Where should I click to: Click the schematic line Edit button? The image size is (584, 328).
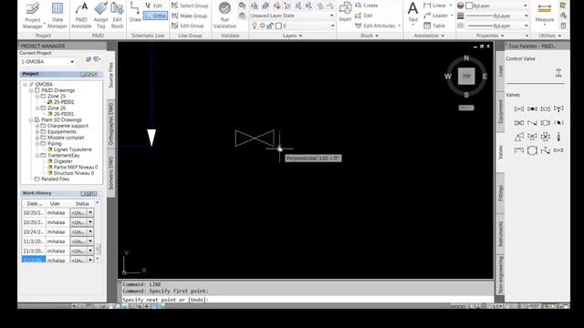(154, 5)
